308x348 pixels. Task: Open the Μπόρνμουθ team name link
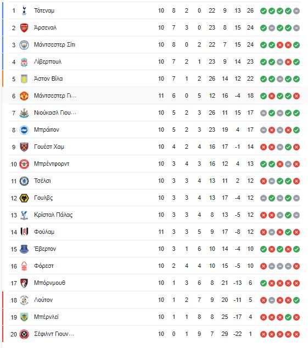tap(50, 283)
